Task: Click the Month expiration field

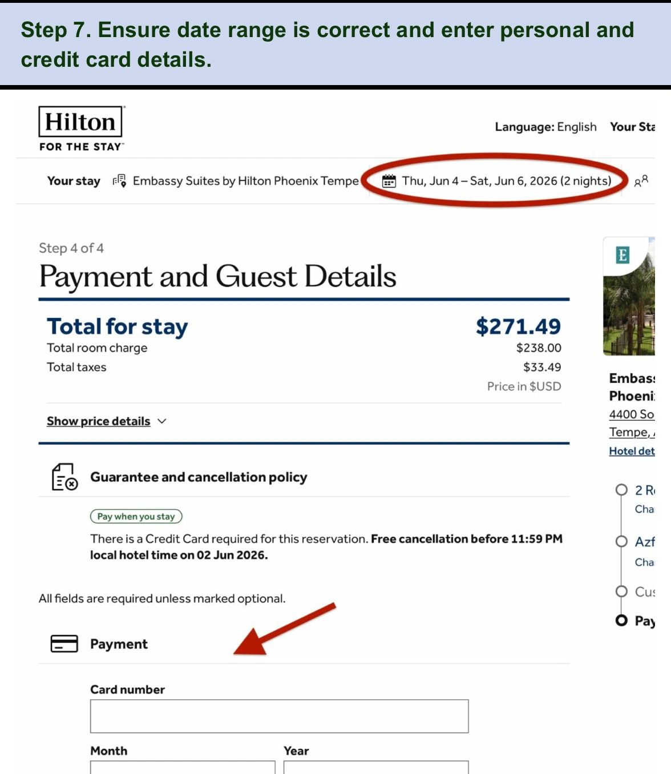Action: pyautogui.click(x=183, y=767)
